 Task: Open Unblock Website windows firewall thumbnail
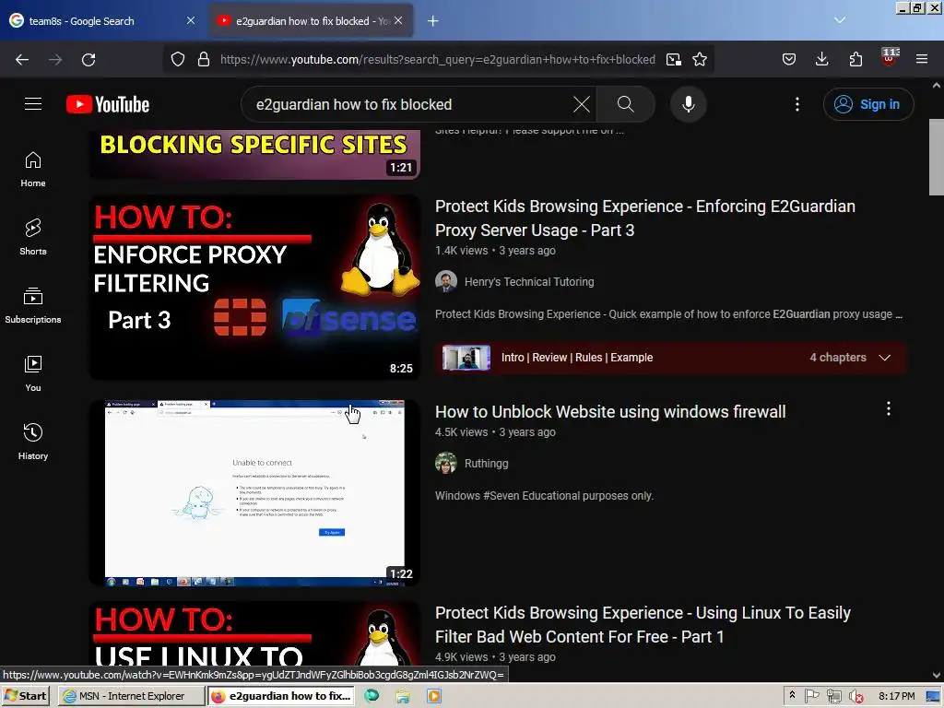[x=254, y=492]
